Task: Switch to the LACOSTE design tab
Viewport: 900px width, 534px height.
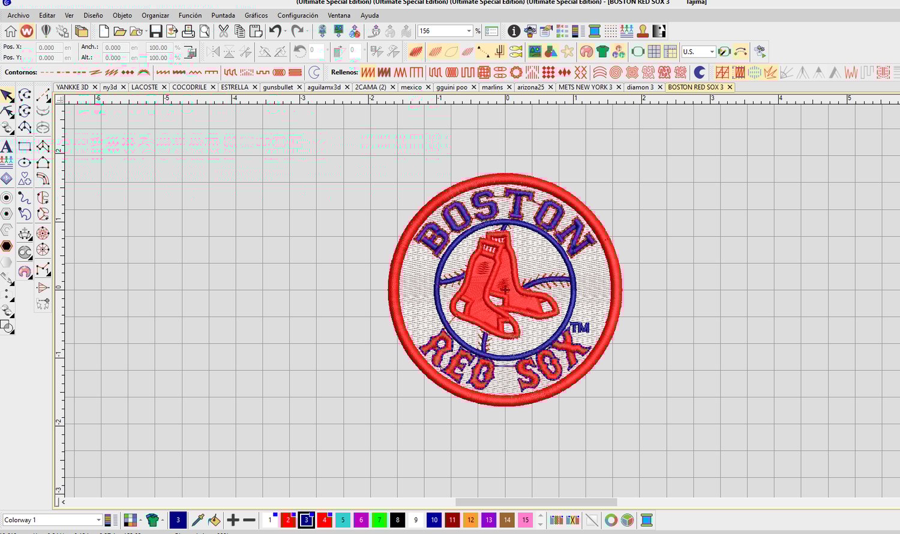Action: click(x=145, y=87)
